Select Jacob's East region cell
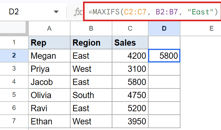The width and height of the screenshot is (221, 130). click(x=91, y=82)
